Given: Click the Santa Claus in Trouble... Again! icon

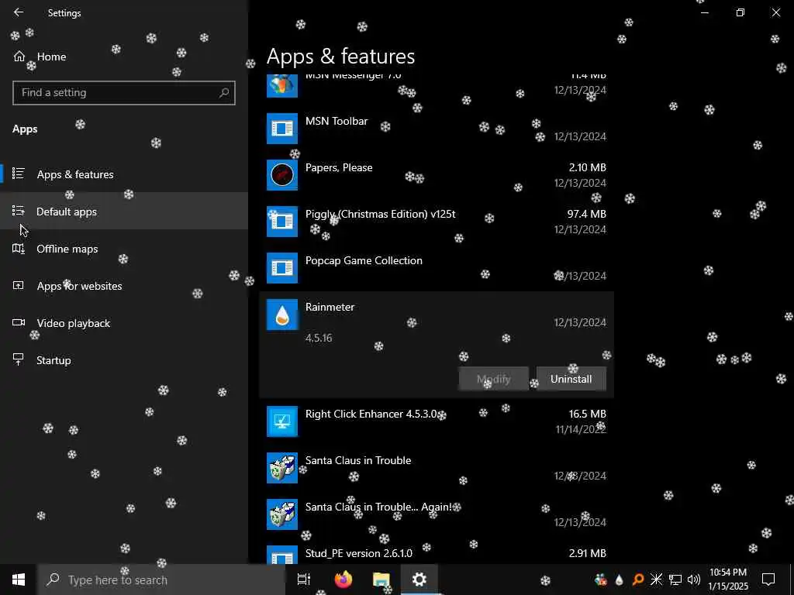Looking at the screenshot, I should tap(282, 514).
